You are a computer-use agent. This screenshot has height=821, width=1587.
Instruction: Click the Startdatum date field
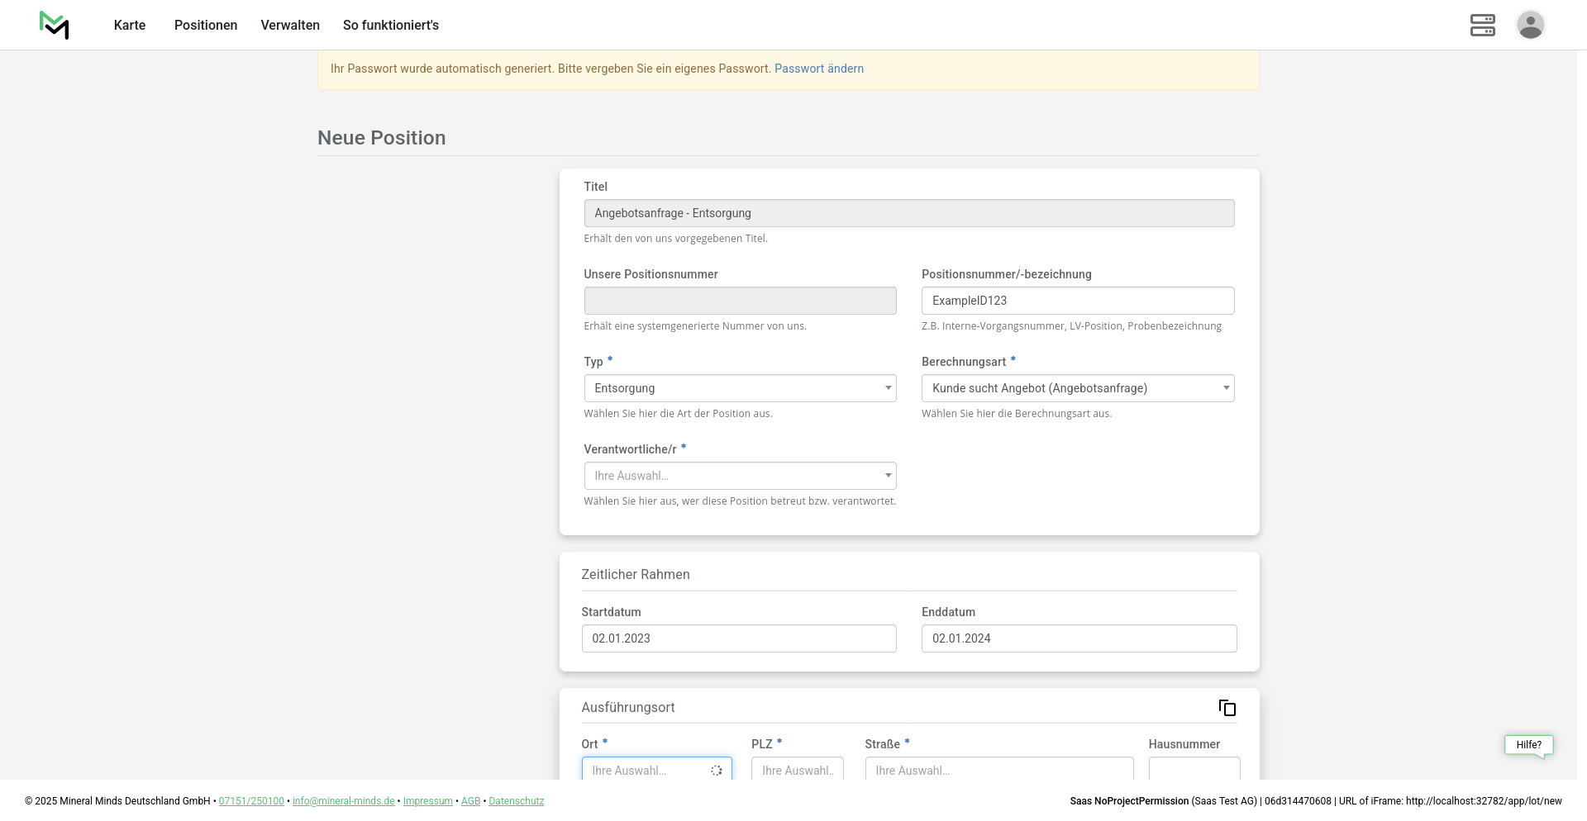click(x=738, y=638)
